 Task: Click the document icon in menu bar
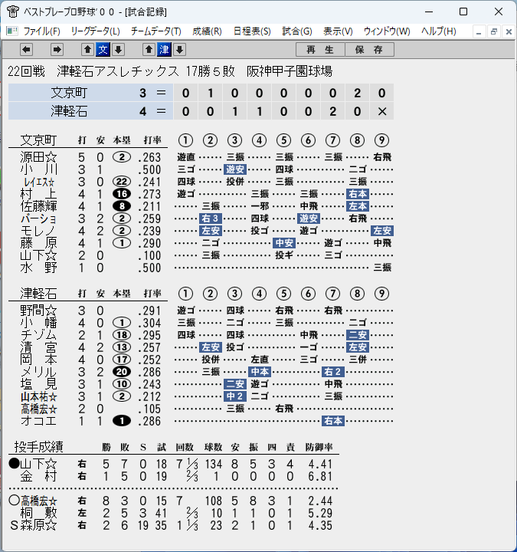tap(12, 31)
